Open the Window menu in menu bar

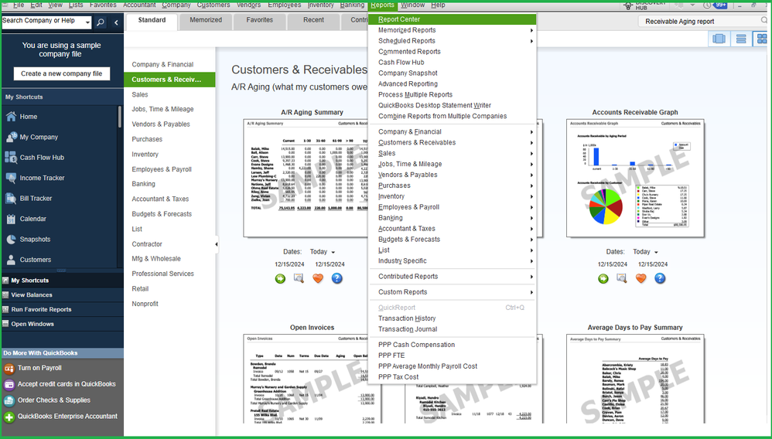(412, 5)
